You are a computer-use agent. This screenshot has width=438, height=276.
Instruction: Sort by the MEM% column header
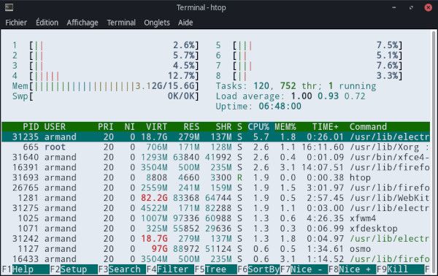(x=285, y=127)
